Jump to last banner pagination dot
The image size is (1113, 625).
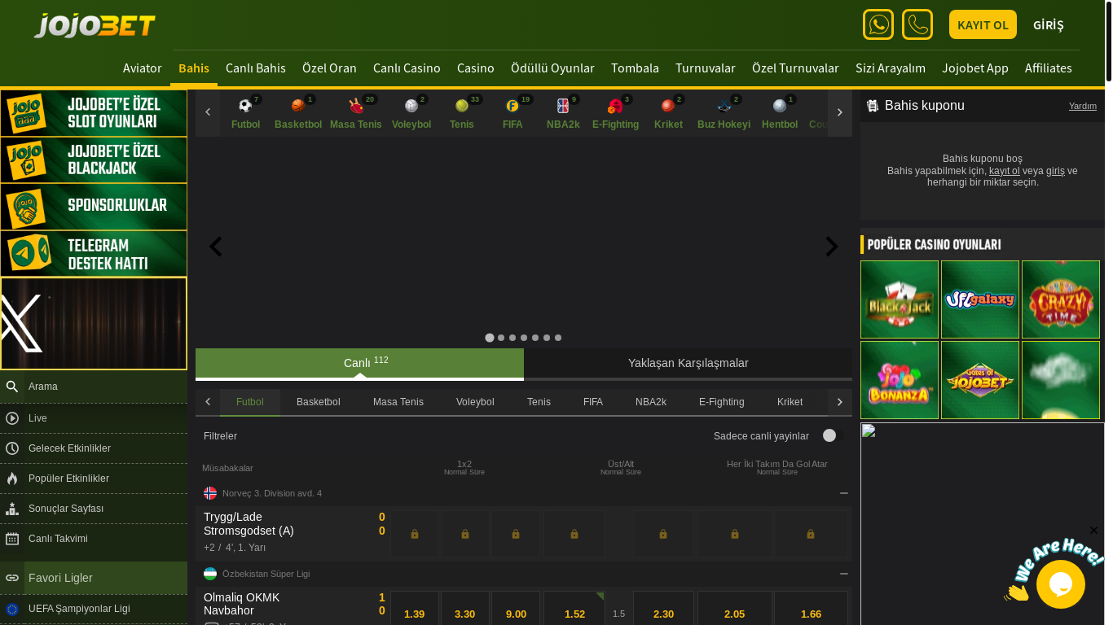pos(558,338)
